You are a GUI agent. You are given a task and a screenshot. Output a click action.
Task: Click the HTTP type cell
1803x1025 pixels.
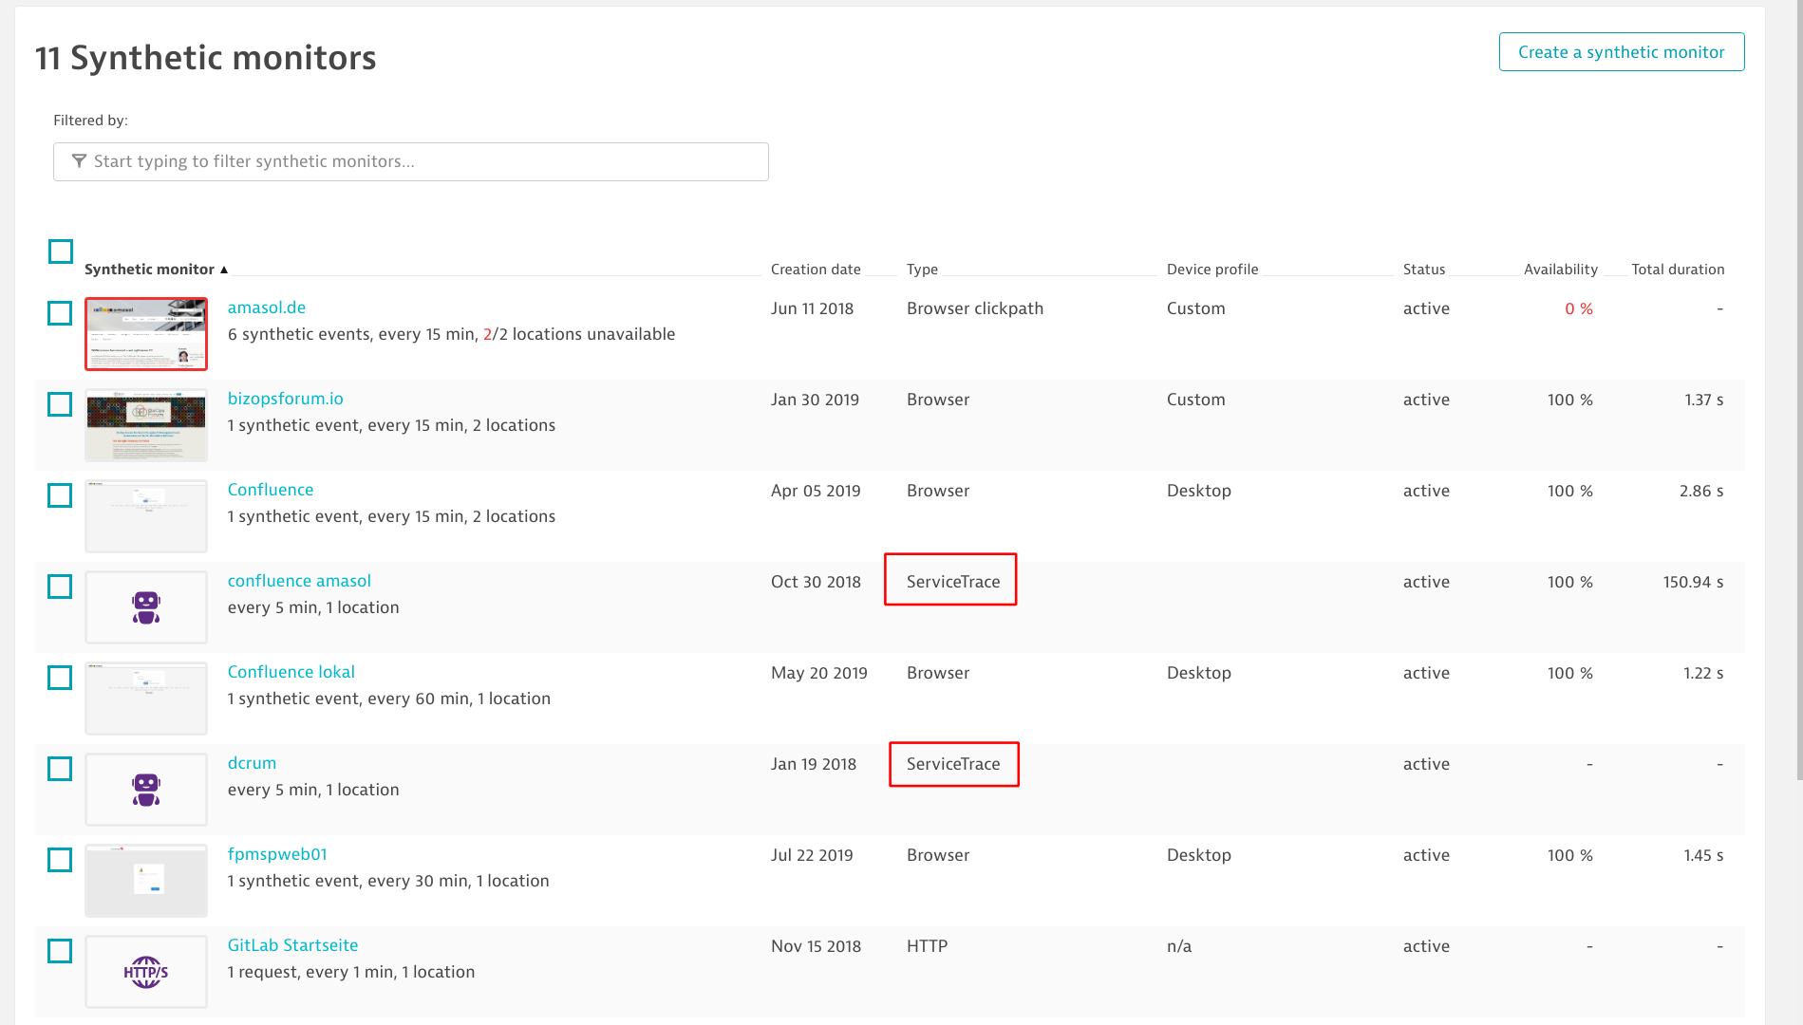(927, 946)
